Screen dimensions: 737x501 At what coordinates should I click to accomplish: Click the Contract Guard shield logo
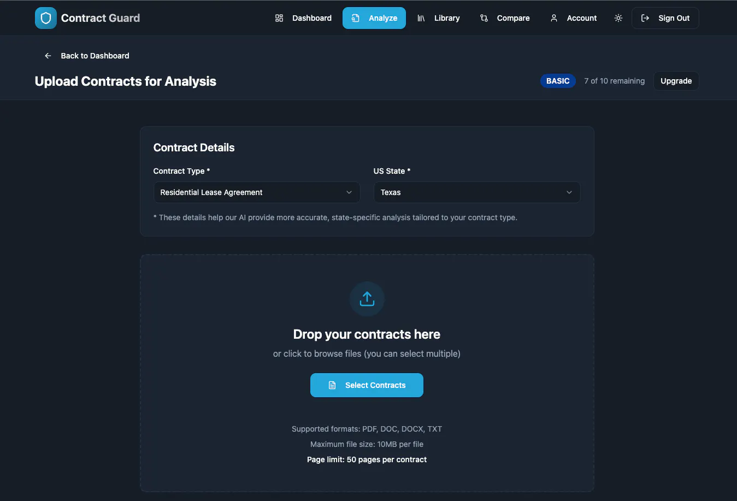tap(46, 18)
